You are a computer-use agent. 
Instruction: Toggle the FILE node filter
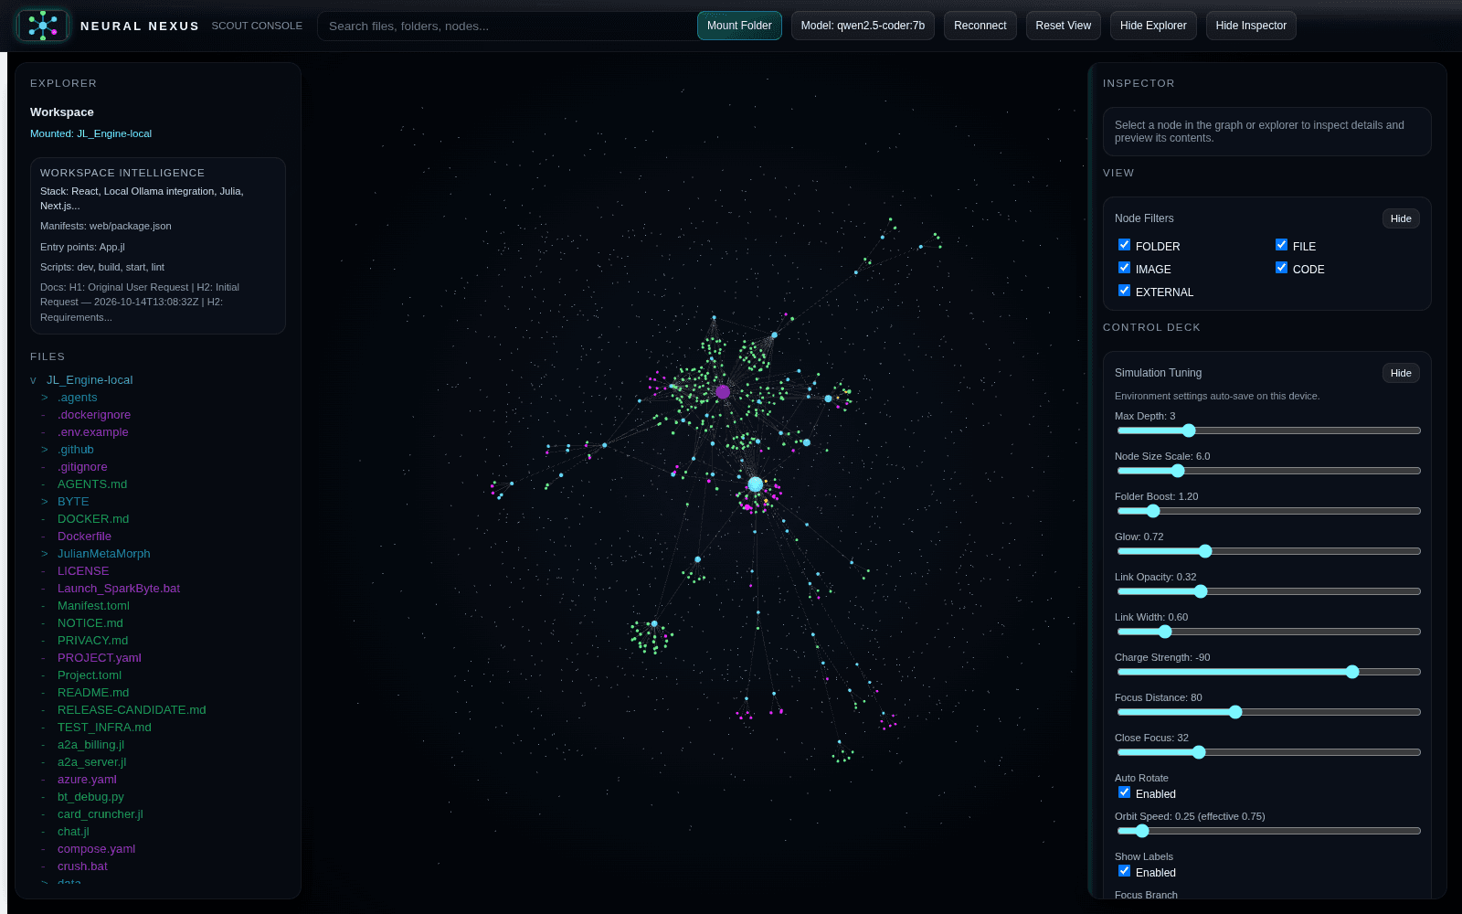1281,245
